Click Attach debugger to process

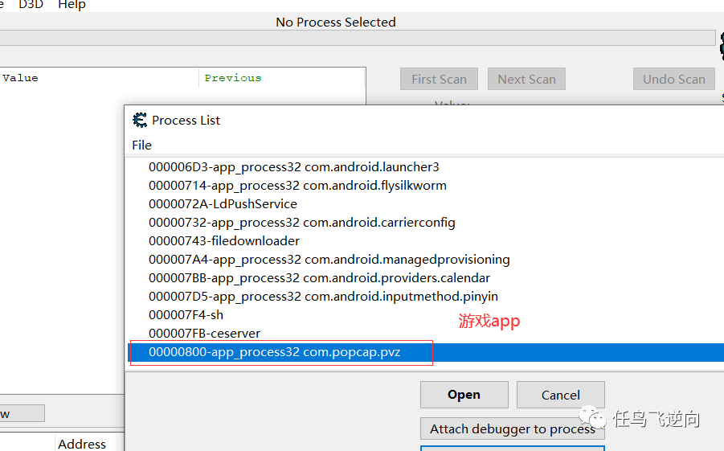pos(512,428)
